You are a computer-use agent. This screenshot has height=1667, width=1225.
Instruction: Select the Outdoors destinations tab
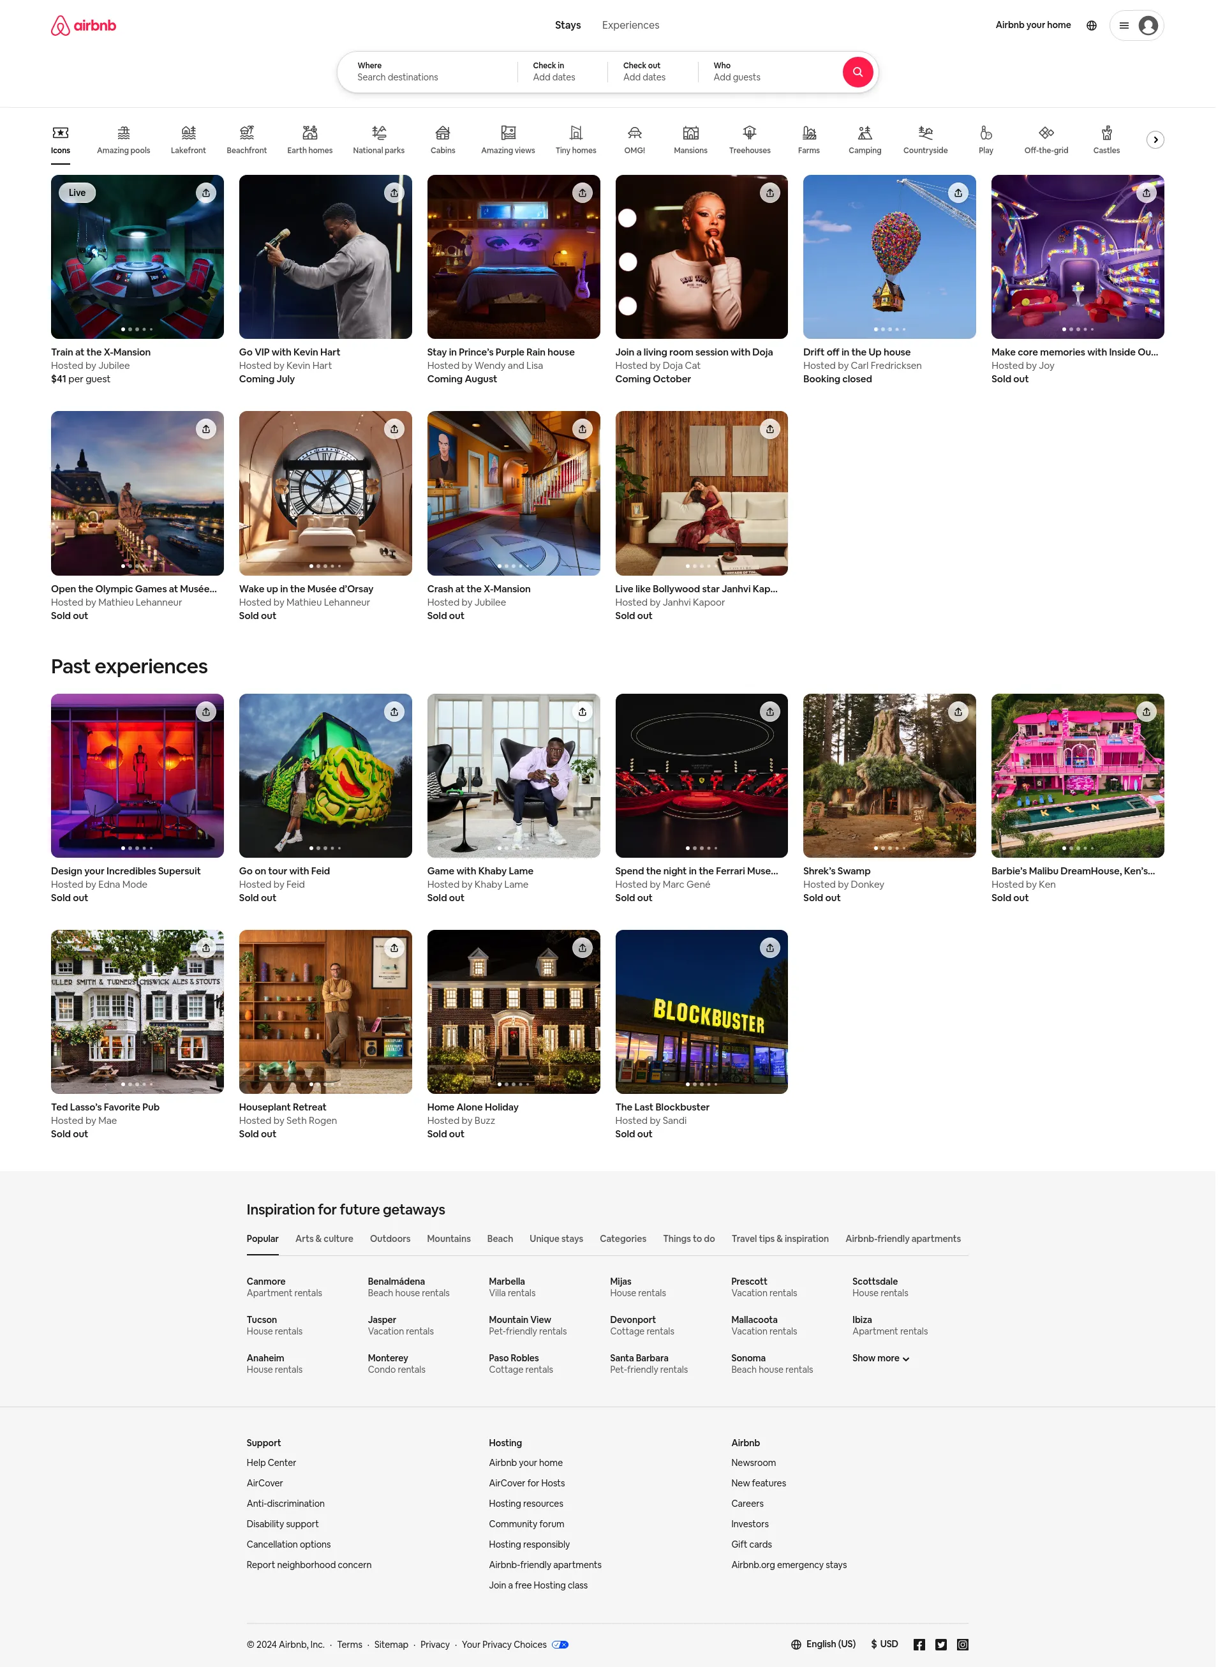tap(389, 1239)
